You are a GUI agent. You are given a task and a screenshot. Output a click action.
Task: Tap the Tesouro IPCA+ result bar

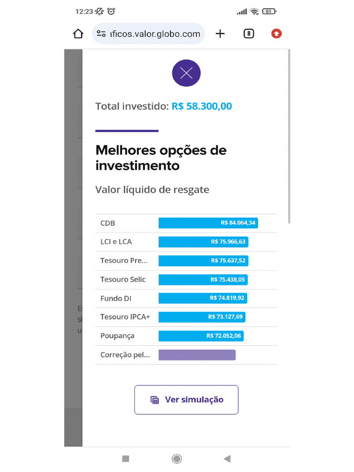click(202, 317)
